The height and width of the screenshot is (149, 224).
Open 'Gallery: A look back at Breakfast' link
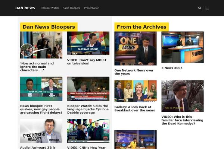[135, 109]
